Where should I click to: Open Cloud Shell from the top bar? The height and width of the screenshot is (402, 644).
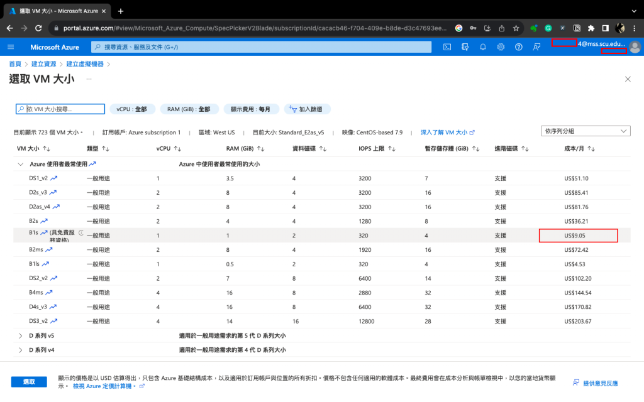pos(447,47)
